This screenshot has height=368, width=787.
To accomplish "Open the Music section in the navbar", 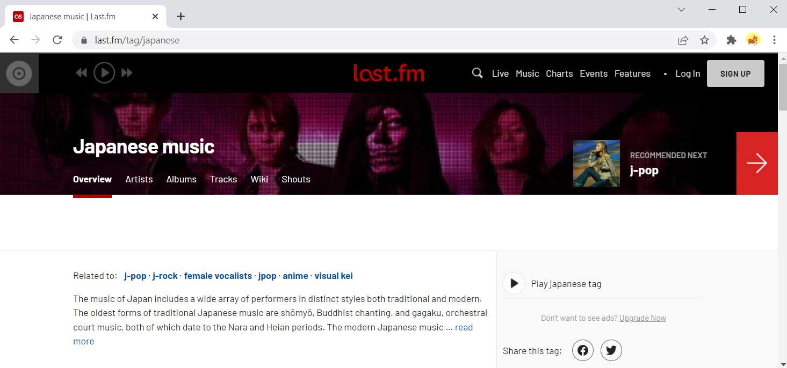I will point(527,73).
